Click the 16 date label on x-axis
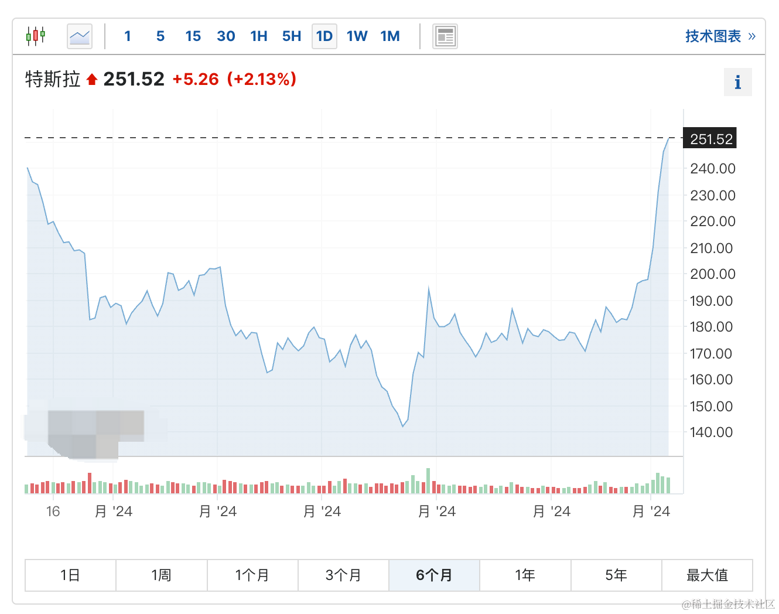This screenshot has width=779, height=614. pyautogui.click(x=53, y=512)
